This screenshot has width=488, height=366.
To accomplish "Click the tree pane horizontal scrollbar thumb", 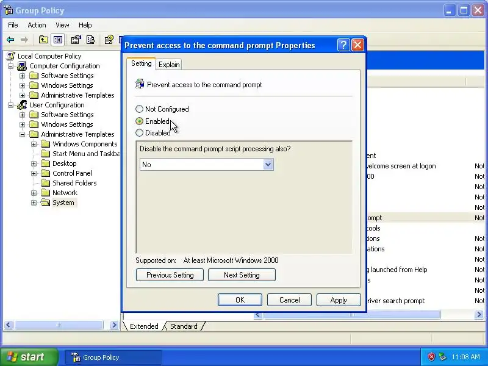I will pyautogui.click(x=59, y=325).
